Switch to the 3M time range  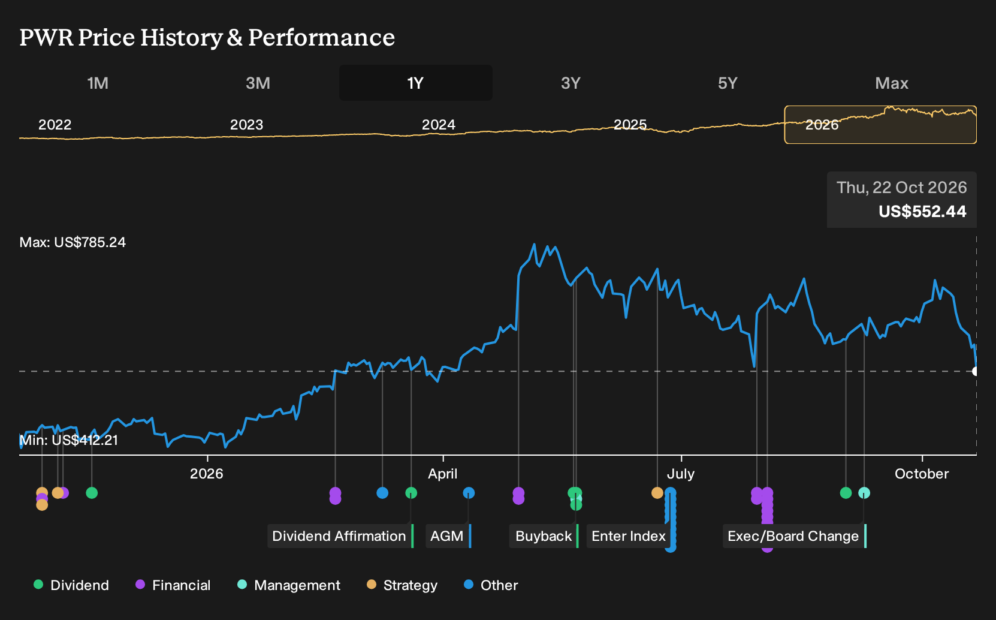click(258, 83)
